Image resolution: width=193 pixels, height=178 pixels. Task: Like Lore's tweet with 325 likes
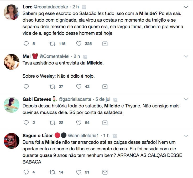[79, 43]
